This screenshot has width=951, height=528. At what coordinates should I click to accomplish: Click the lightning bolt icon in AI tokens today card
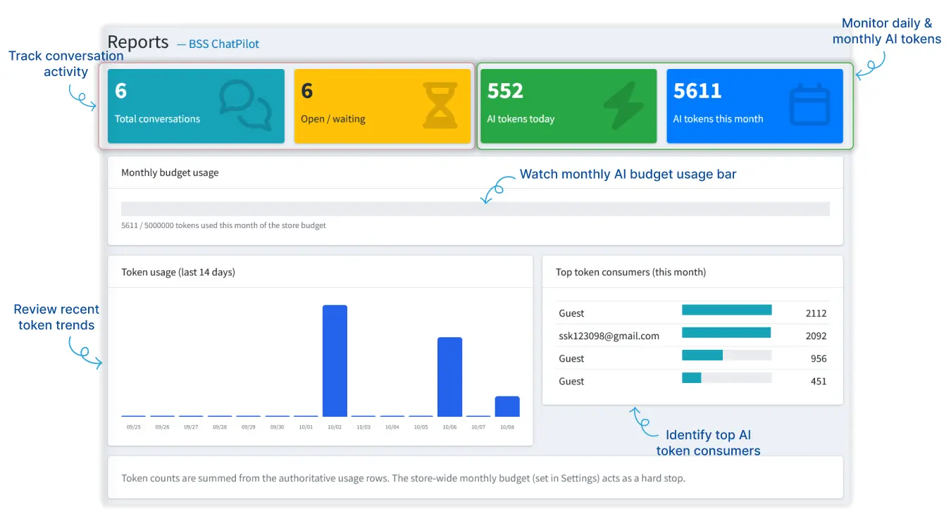[x=623, y=106]
